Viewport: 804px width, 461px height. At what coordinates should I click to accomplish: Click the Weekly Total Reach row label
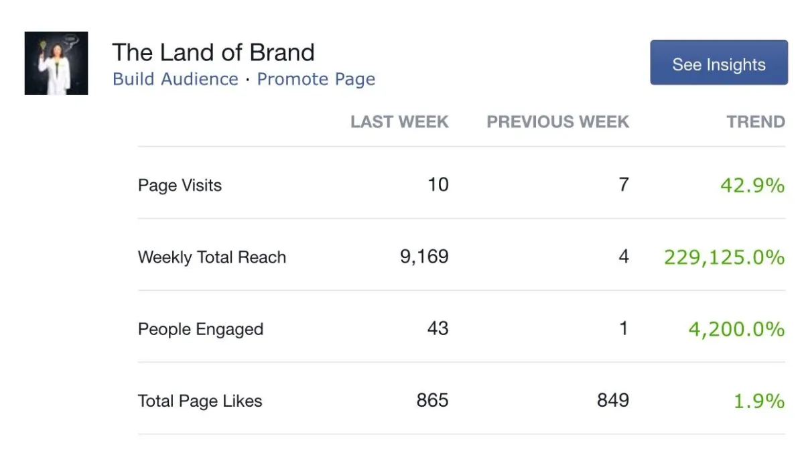pos(212,257)
